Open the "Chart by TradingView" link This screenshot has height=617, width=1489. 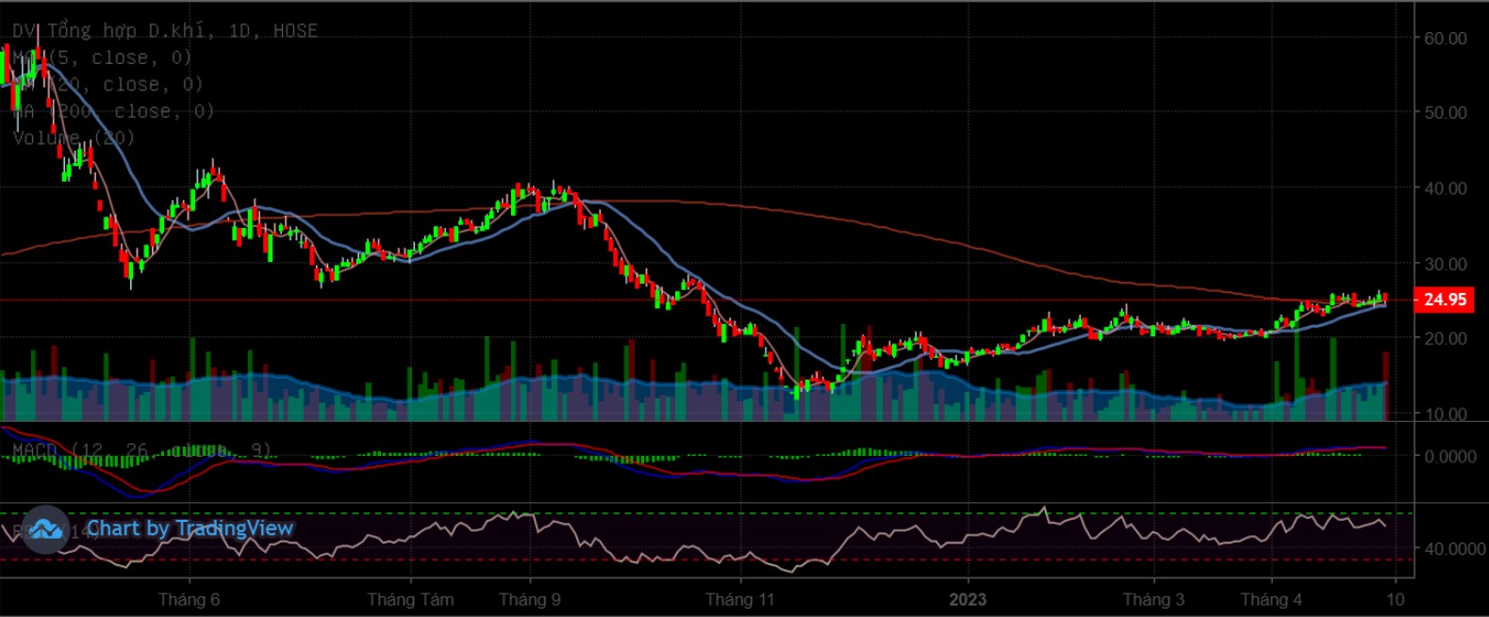pos(190,528)
